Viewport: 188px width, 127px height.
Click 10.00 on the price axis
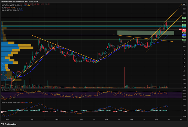pos(184,46)
